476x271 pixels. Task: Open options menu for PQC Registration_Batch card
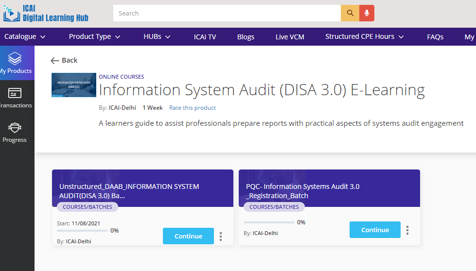(407, 230)
